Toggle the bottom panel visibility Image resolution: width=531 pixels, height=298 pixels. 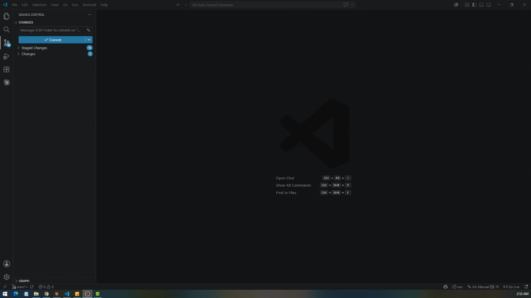481,5
